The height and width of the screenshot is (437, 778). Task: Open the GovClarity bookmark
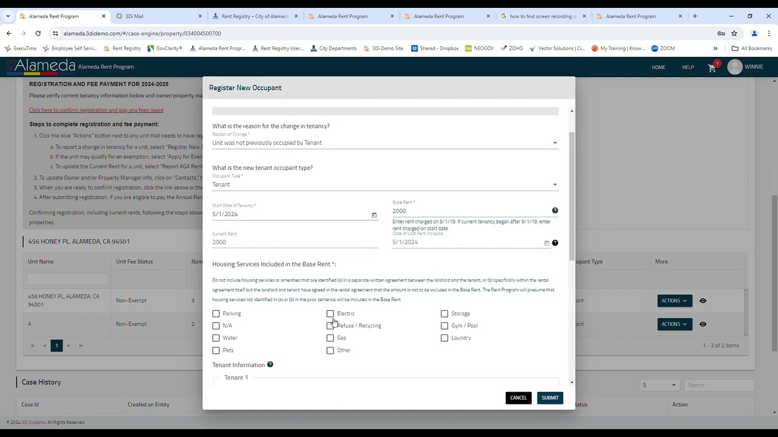tap(165, 49)
